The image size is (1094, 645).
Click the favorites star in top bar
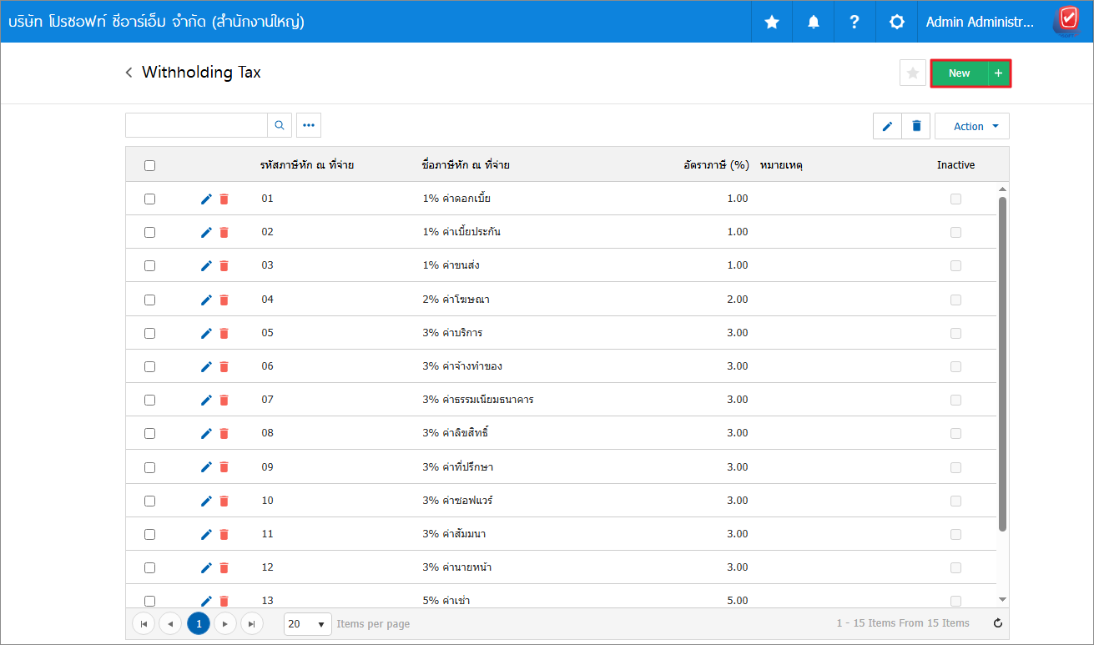[x=772, y=22]
